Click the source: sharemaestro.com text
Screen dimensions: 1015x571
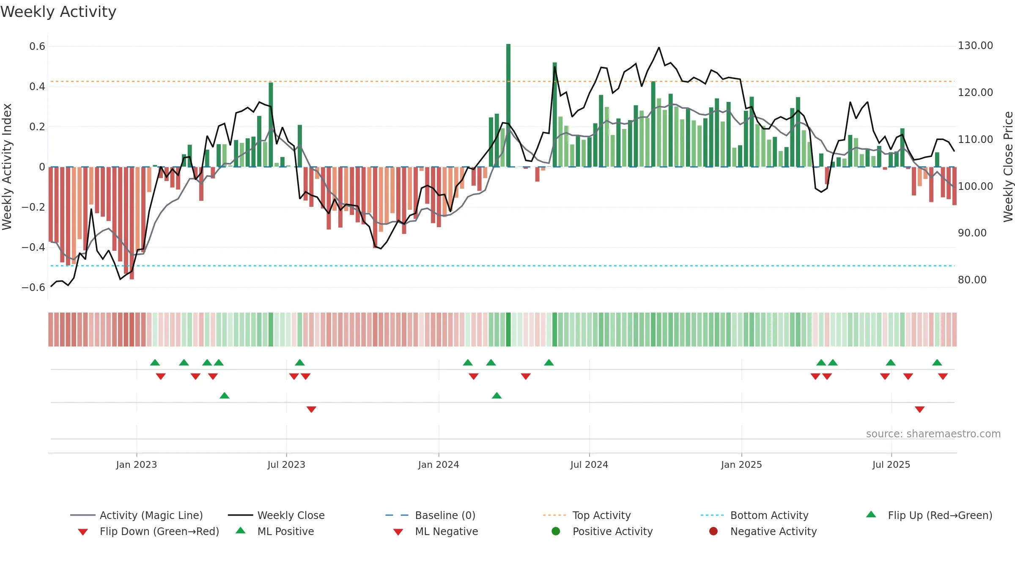pos(933,434)
